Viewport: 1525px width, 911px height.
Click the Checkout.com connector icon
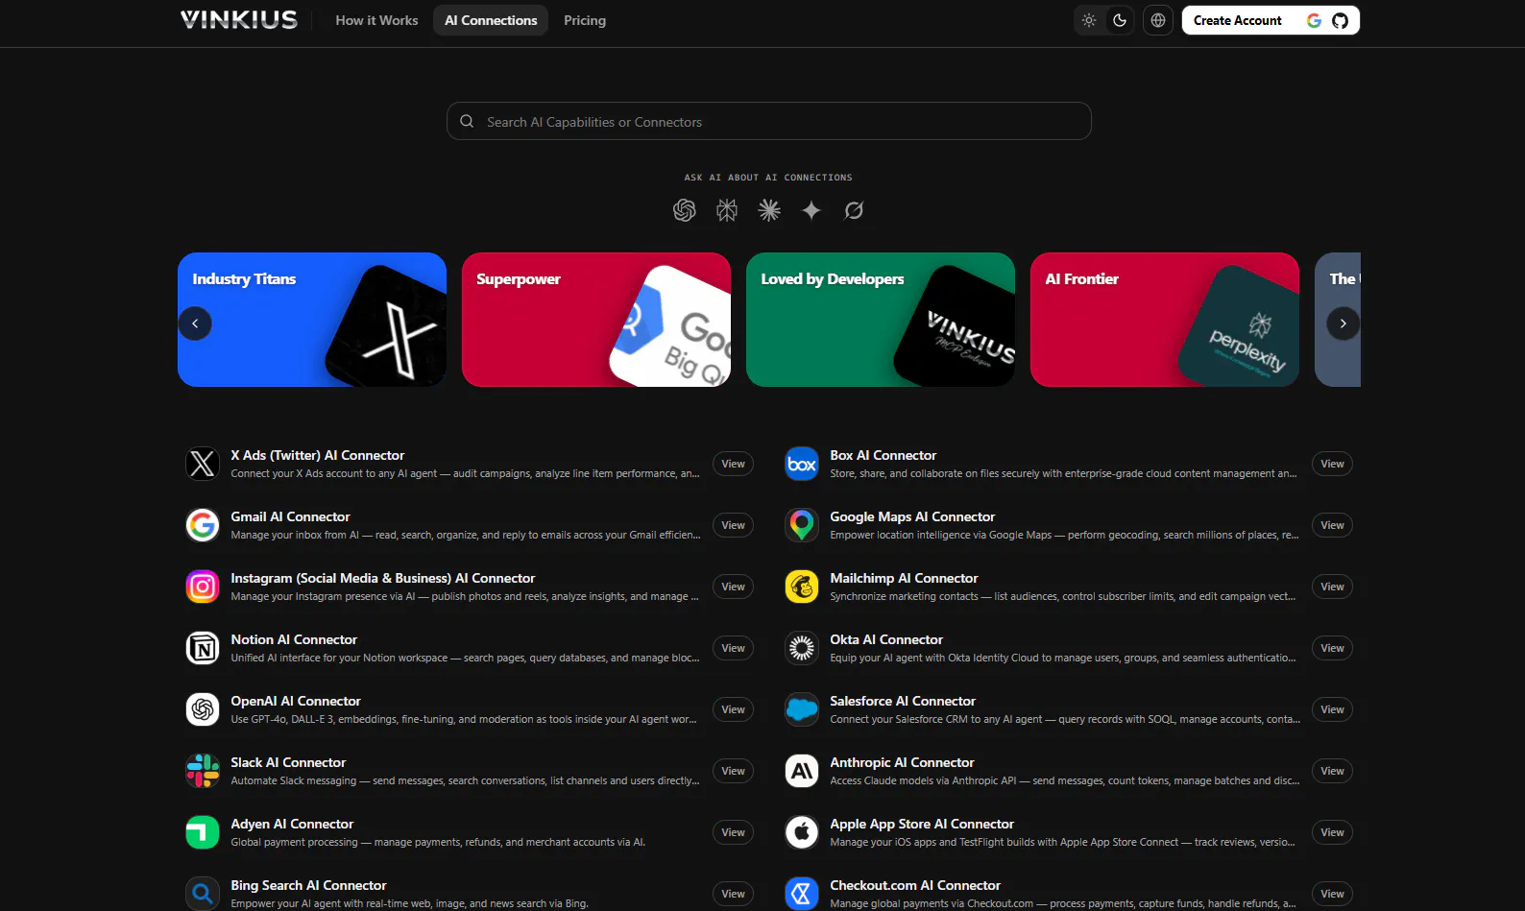802,894
